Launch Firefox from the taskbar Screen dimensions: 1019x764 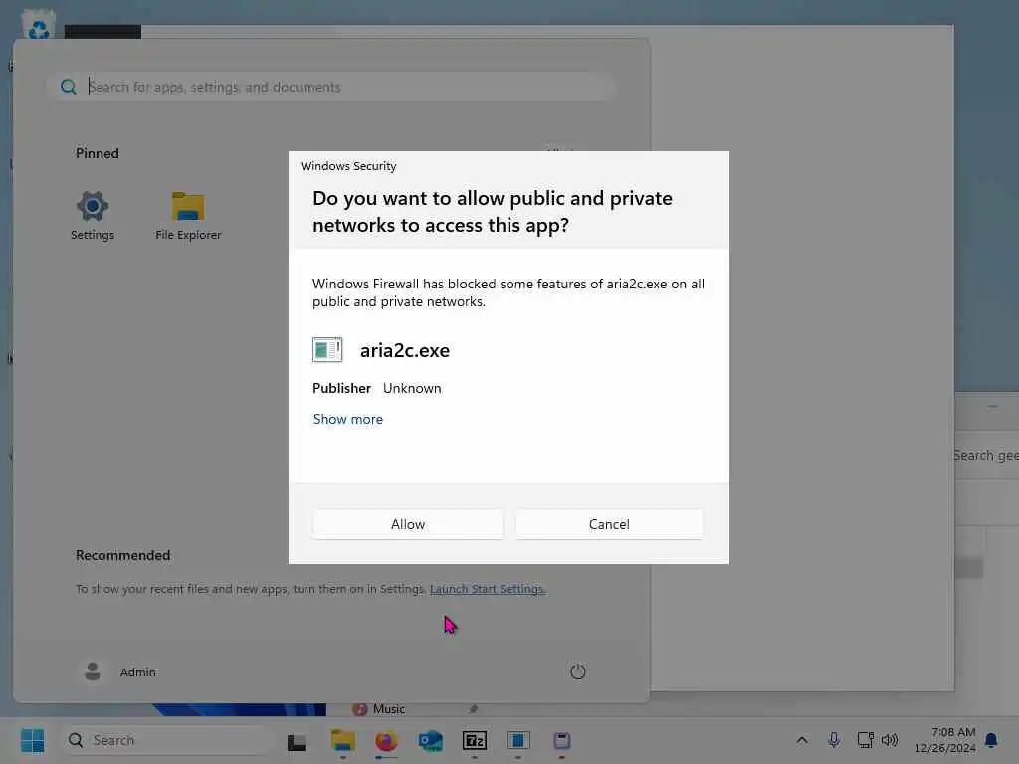(386, 740)
